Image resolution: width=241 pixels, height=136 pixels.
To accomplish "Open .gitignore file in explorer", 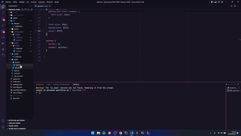I will coord(16,79).
